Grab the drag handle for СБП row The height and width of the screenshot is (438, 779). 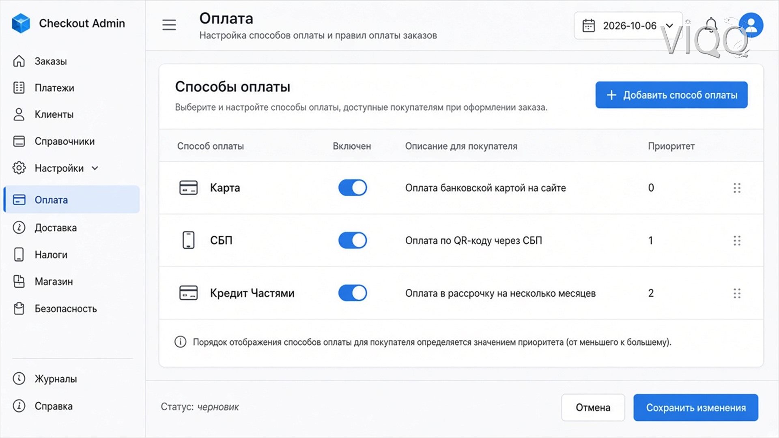click(x=737, y=240)
